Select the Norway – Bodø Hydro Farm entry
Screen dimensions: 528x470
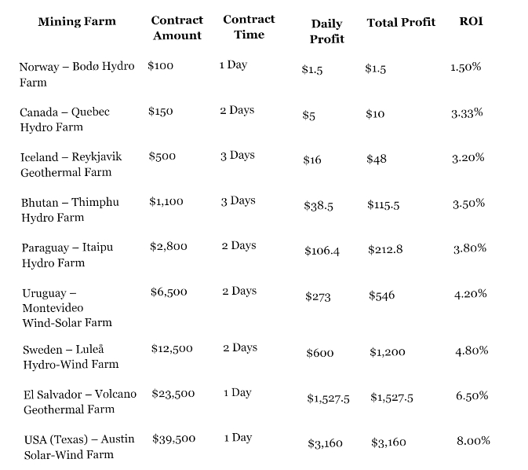[77, 75]
